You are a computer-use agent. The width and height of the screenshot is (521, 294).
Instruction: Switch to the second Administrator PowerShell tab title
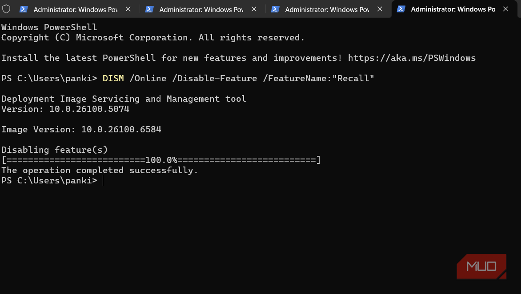pyautogui.click(x=201, y=9)
